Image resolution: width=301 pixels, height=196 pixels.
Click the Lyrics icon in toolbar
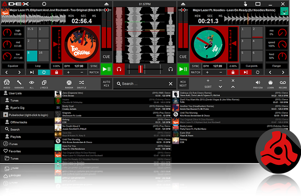44,83
